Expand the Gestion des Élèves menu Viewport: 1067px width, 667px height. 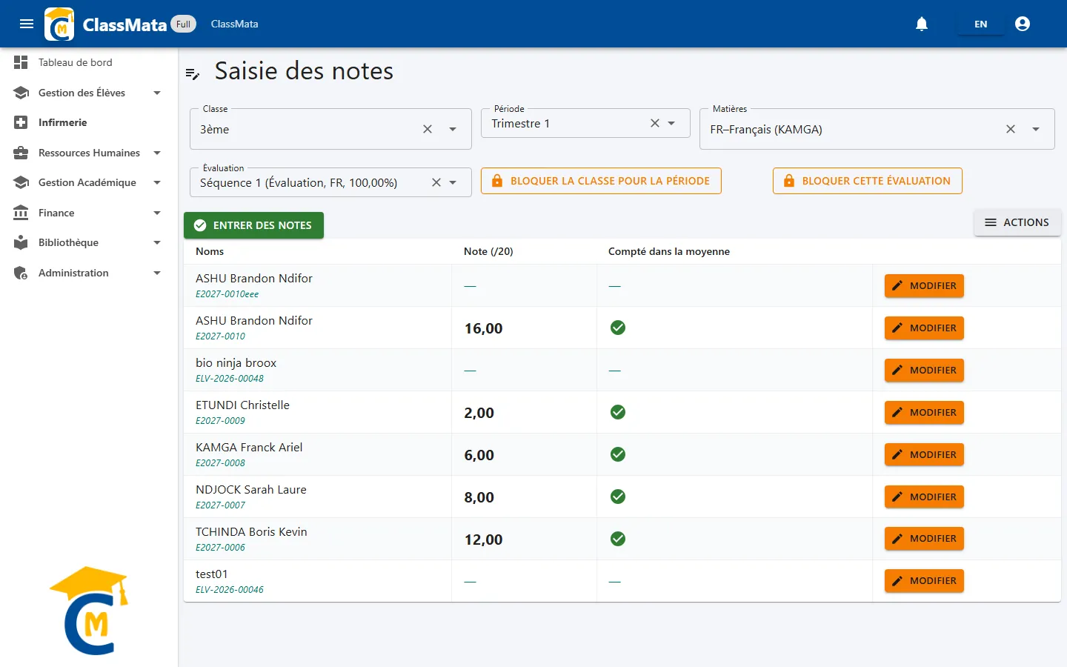tap(157, 93)
